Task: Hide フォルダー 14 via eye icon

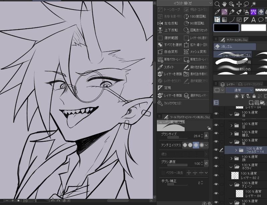Action: 216,150
